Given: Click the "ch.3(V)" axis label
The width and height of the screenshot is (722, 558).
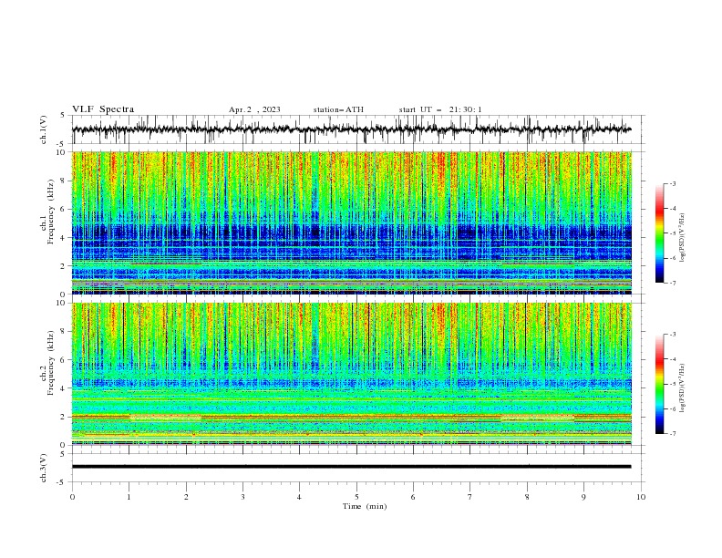Looking at the screenshot, I should coord(44,468).
